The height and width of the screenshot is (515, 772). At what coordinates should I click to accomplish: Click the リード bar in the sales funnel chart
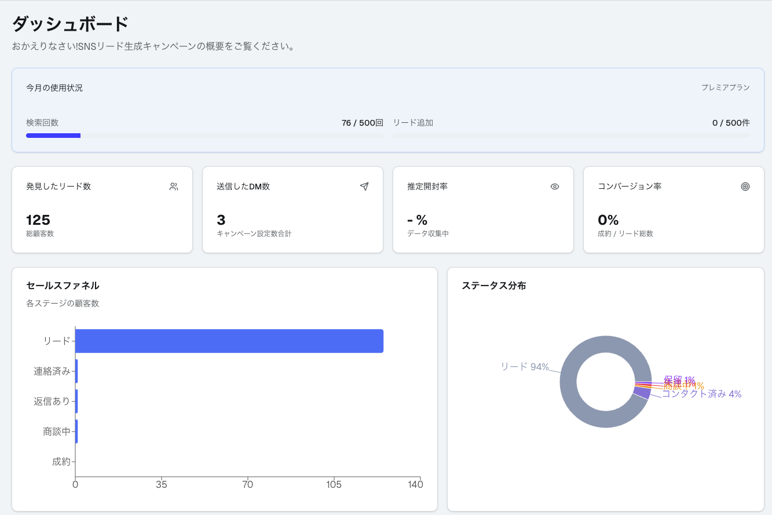[229, 341]
